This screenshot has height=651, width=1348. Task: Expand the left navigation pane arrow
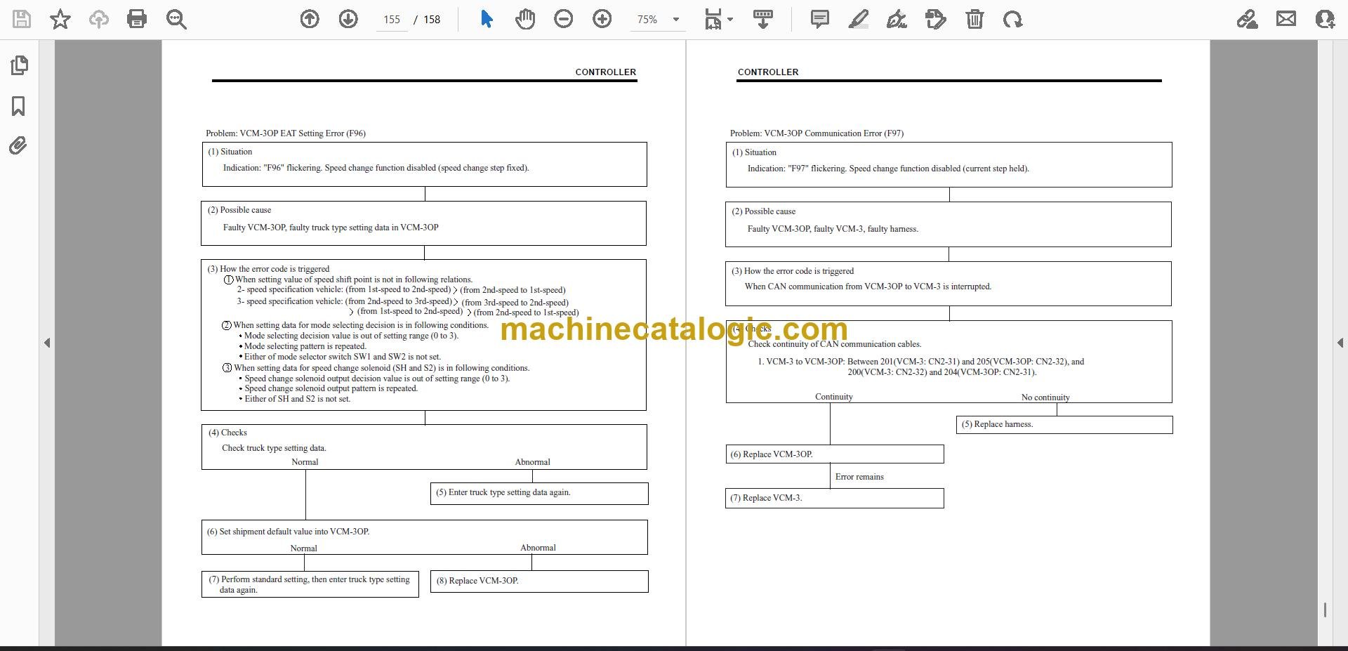point(47,343)
